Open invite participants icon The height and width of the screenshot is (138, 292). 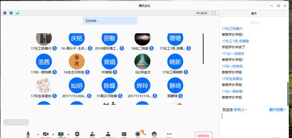[x=92, y=134]
